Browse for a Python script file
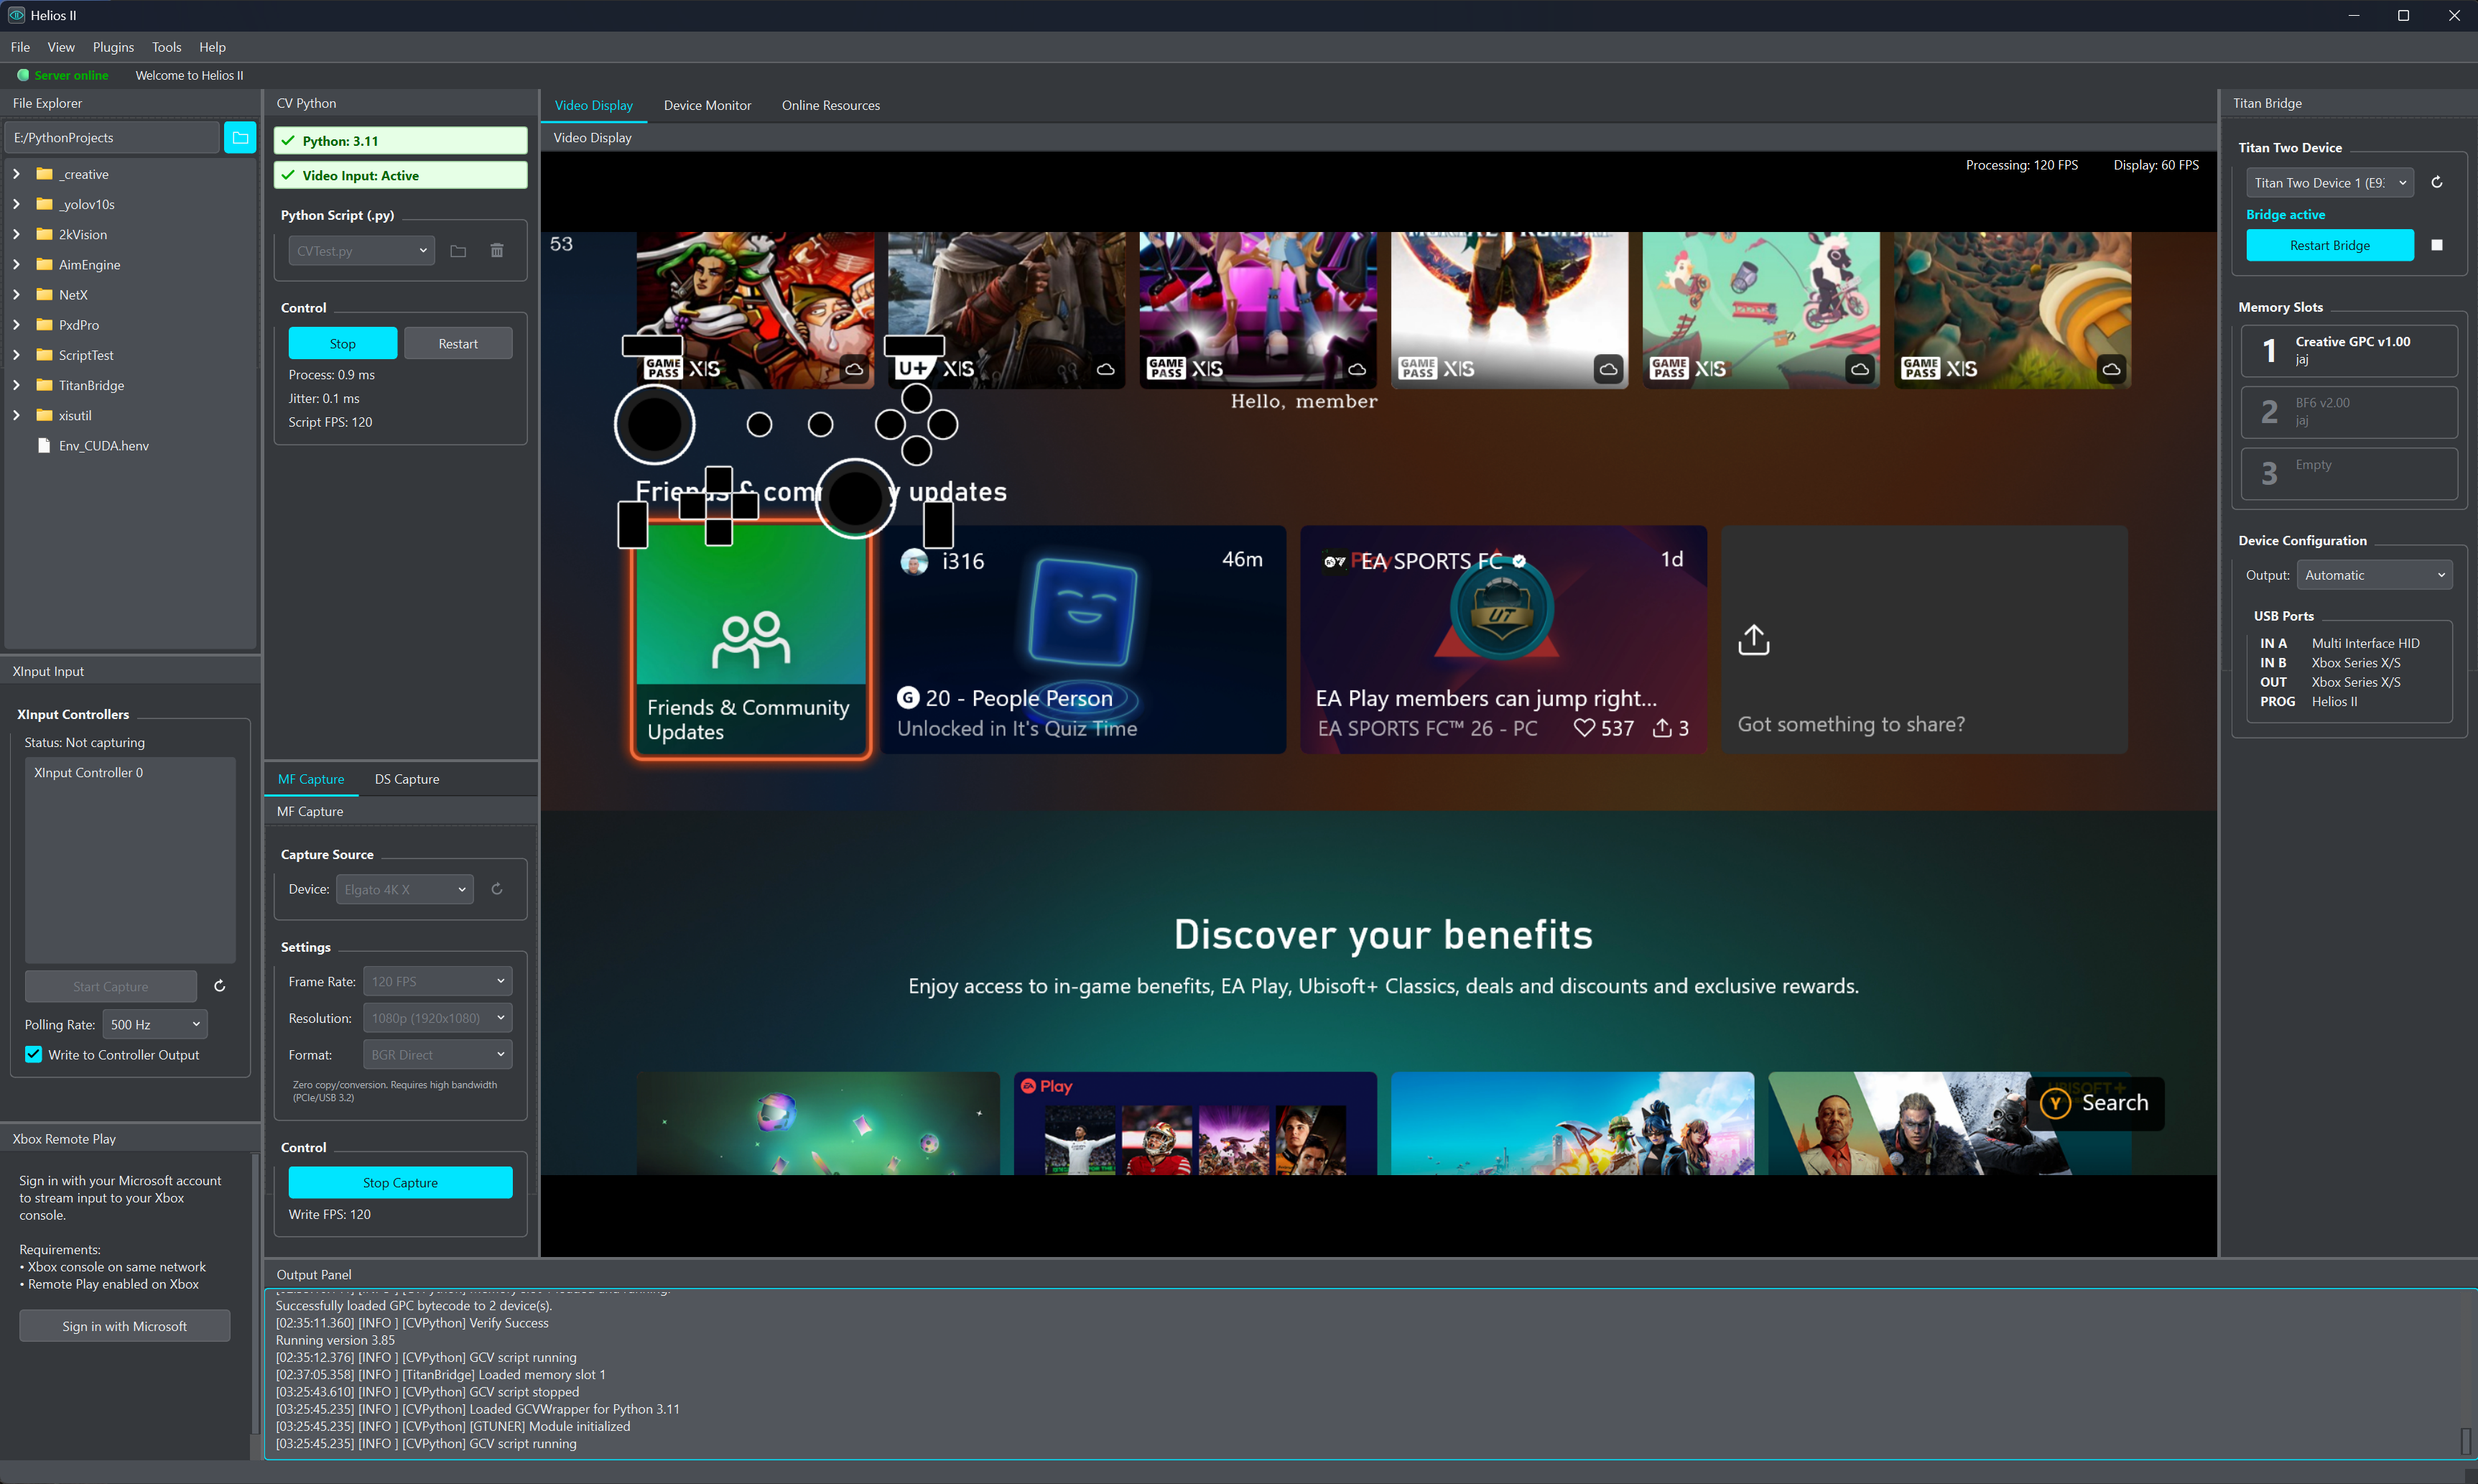Viewport: 2478px width, 1484px height. pyautogui.click(x=458, y=251)
